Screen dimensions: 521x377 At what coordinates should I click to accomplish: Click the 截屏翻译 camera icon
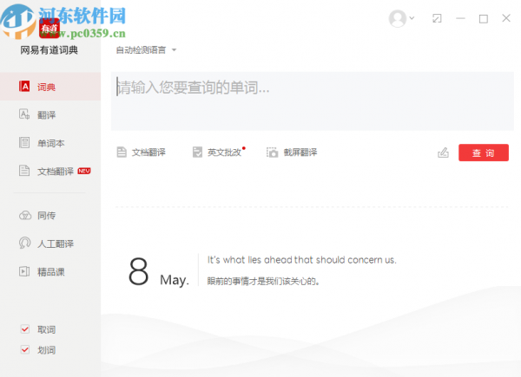coord(272,153)
